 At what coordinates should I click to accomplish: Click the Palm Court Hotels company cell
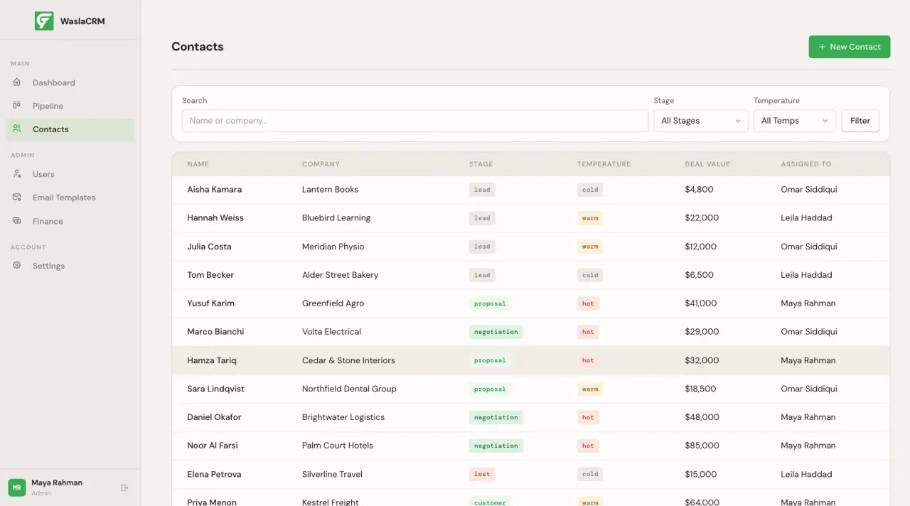338,446
